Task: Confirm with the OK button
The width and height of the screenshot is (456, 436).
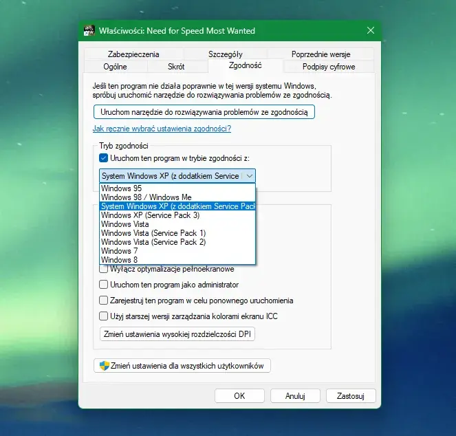Action: pyautogui.click(x=239, y=396)
